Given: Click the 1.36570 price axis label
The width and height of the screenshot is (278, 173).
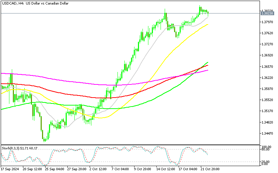Looking at the screenshot, I should 267,67.
